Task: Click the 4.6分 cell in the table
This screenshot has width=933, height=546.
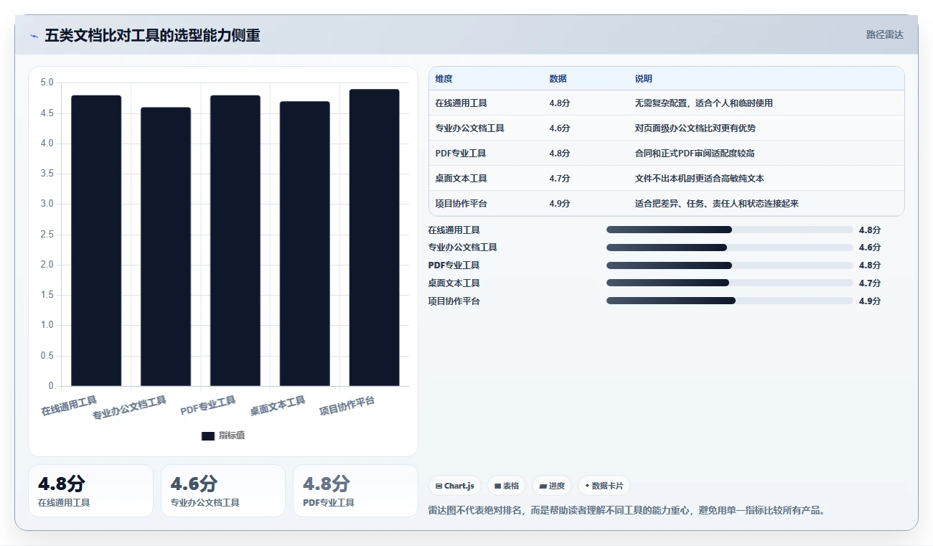Action: 560,128
